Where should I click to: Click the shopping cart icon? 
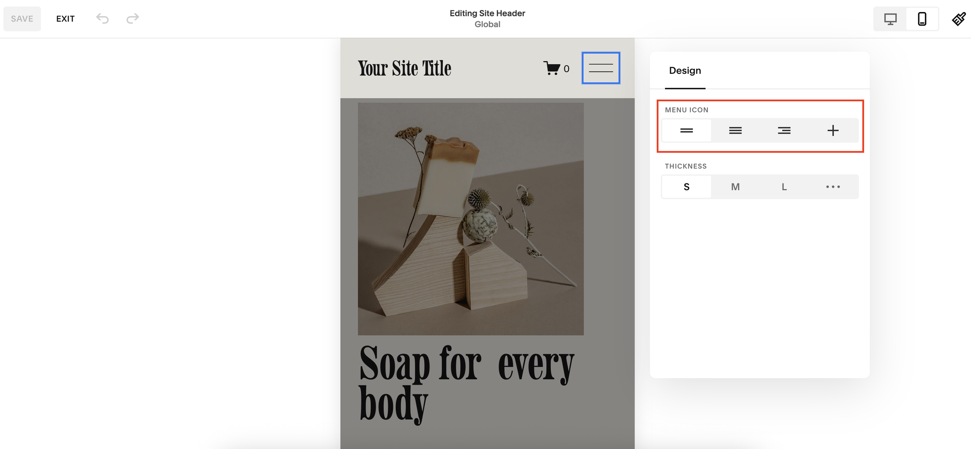point(552,68)
